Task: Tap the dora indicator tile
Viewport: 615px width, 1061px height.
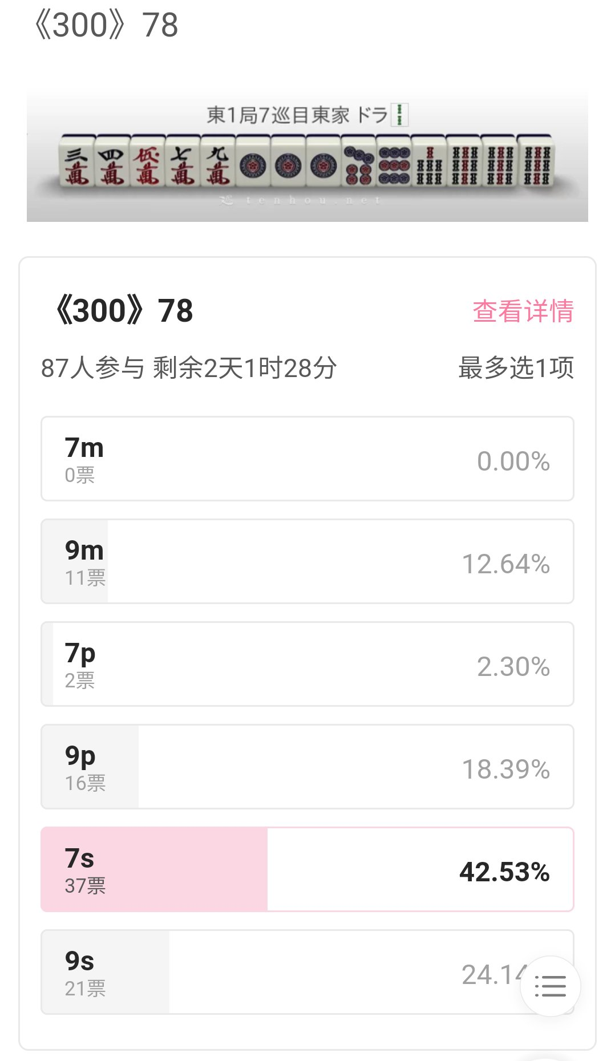Action: click(x=400, y=115)
